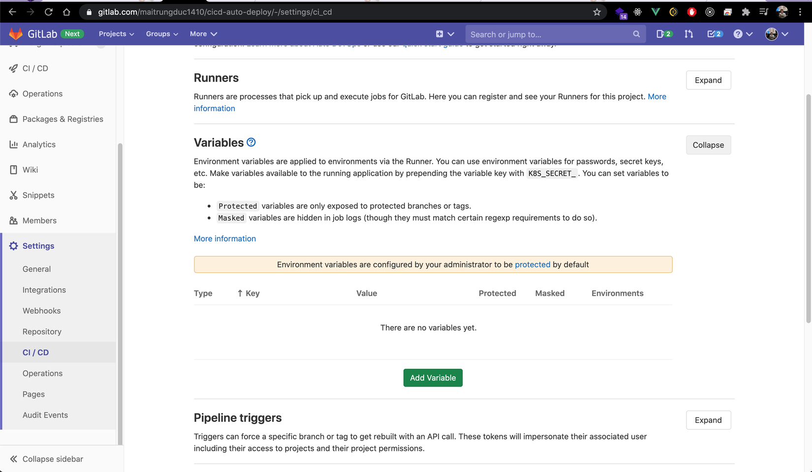Viewport: 812px width, 472px height.
Task: Open the Projects dropdown menu
Action: pos(116,34)
